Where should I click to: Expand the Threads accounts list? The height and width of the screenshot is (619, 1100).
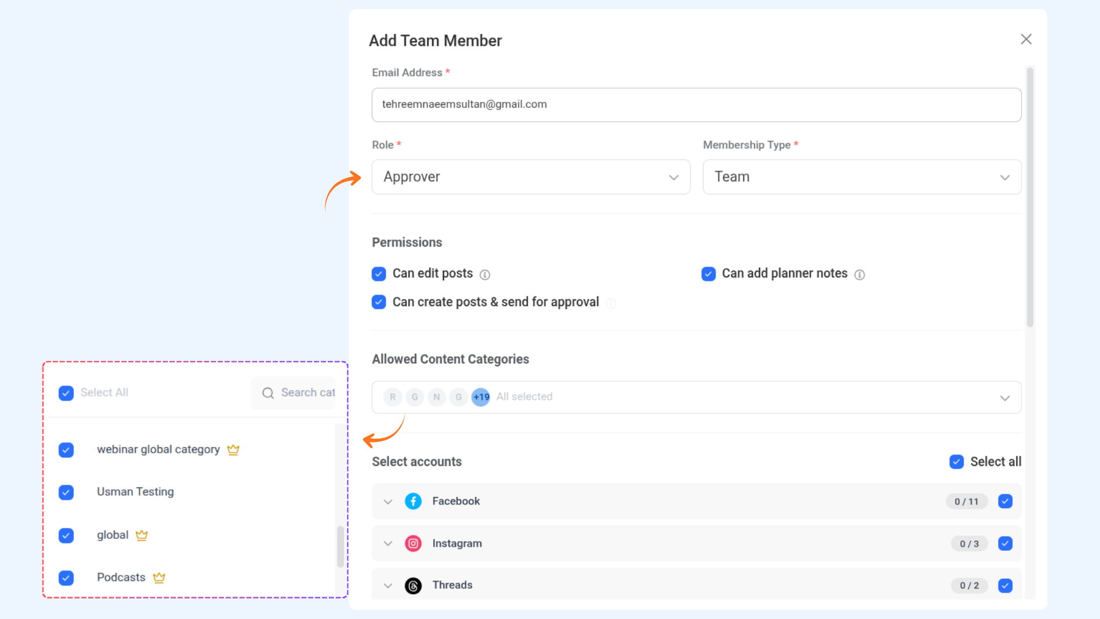point(388,585)
